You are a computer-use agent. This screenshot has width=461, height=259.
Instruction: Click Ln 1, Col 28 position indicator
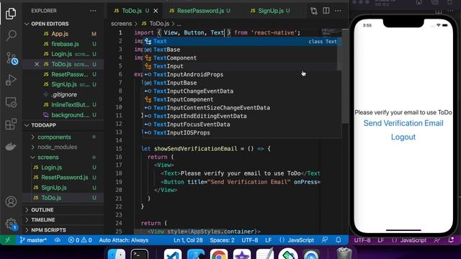pyautogui.click(x=188, y=240)
